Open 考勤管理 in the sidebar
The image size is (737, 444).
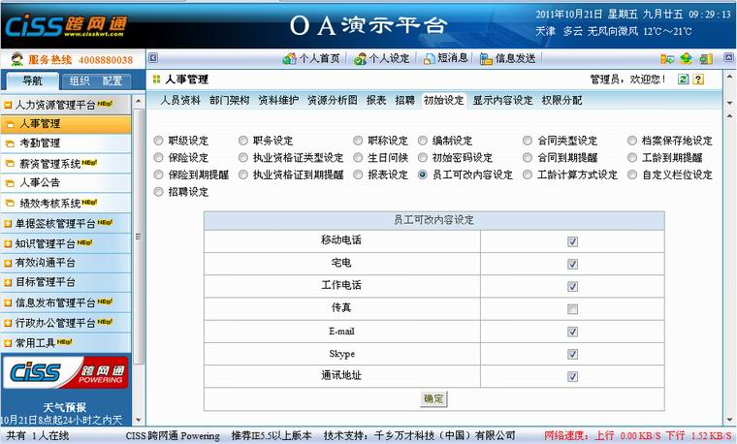(40, 143)
